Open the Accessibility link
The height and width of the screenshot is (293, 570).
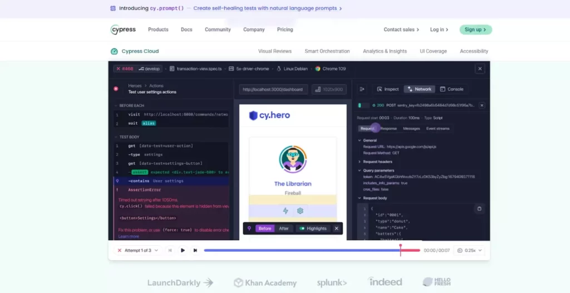click(474, 51)
